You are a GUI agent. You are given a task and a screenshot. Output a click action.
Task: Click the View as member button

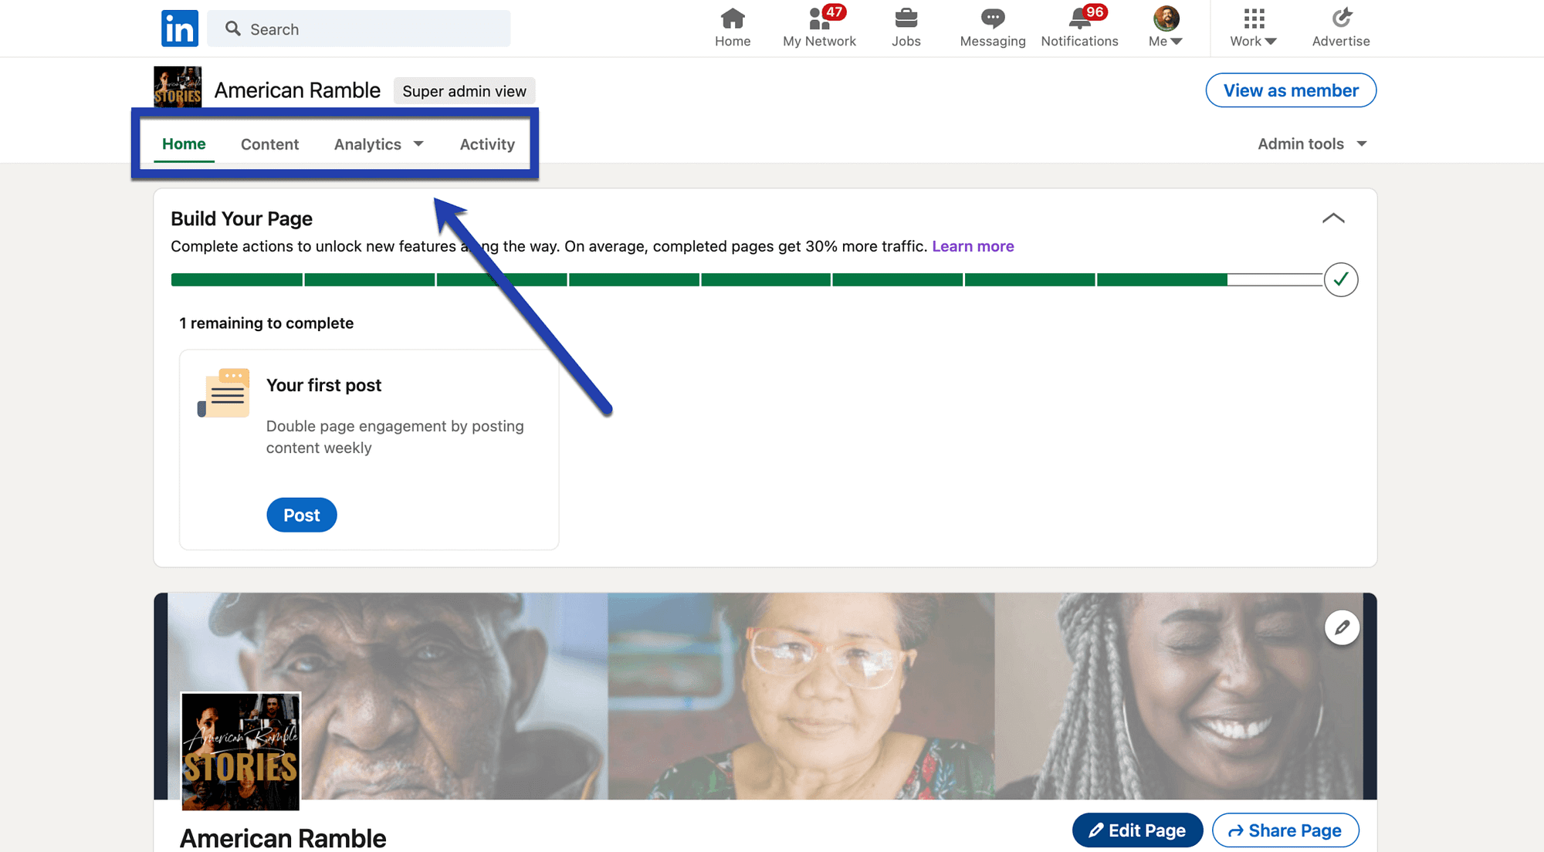pyautogui.click(x=1290, y=90)
